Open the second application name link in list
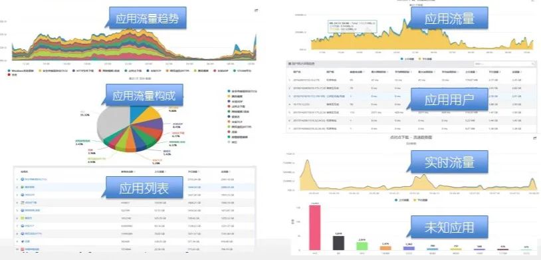The width and height of the screenshot is (541, 260). click(30, 187)
